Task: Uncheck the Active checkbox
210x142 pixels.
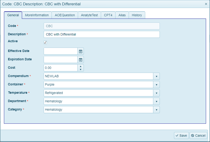Action: coord(45,42)
